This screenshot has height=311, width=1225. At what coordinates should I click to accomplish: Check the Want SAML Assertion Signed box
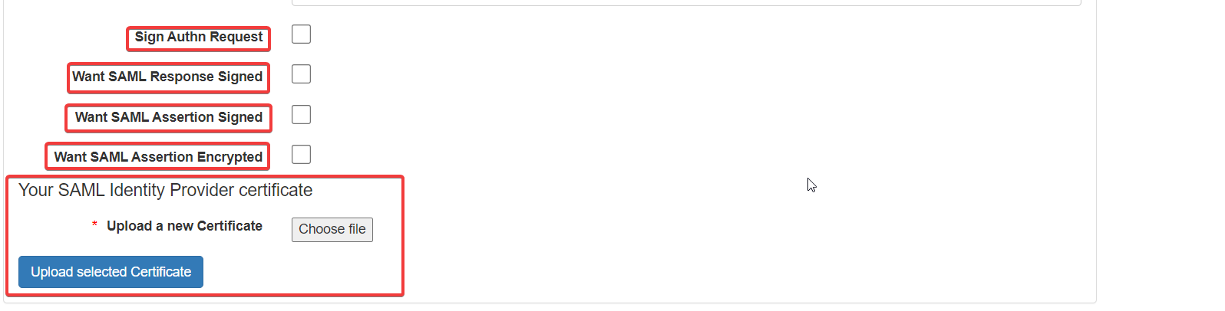[x=301, y=115]
